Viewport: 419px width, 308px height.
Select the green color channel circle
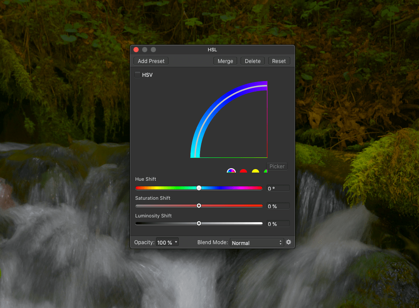(x=266, y=171)
